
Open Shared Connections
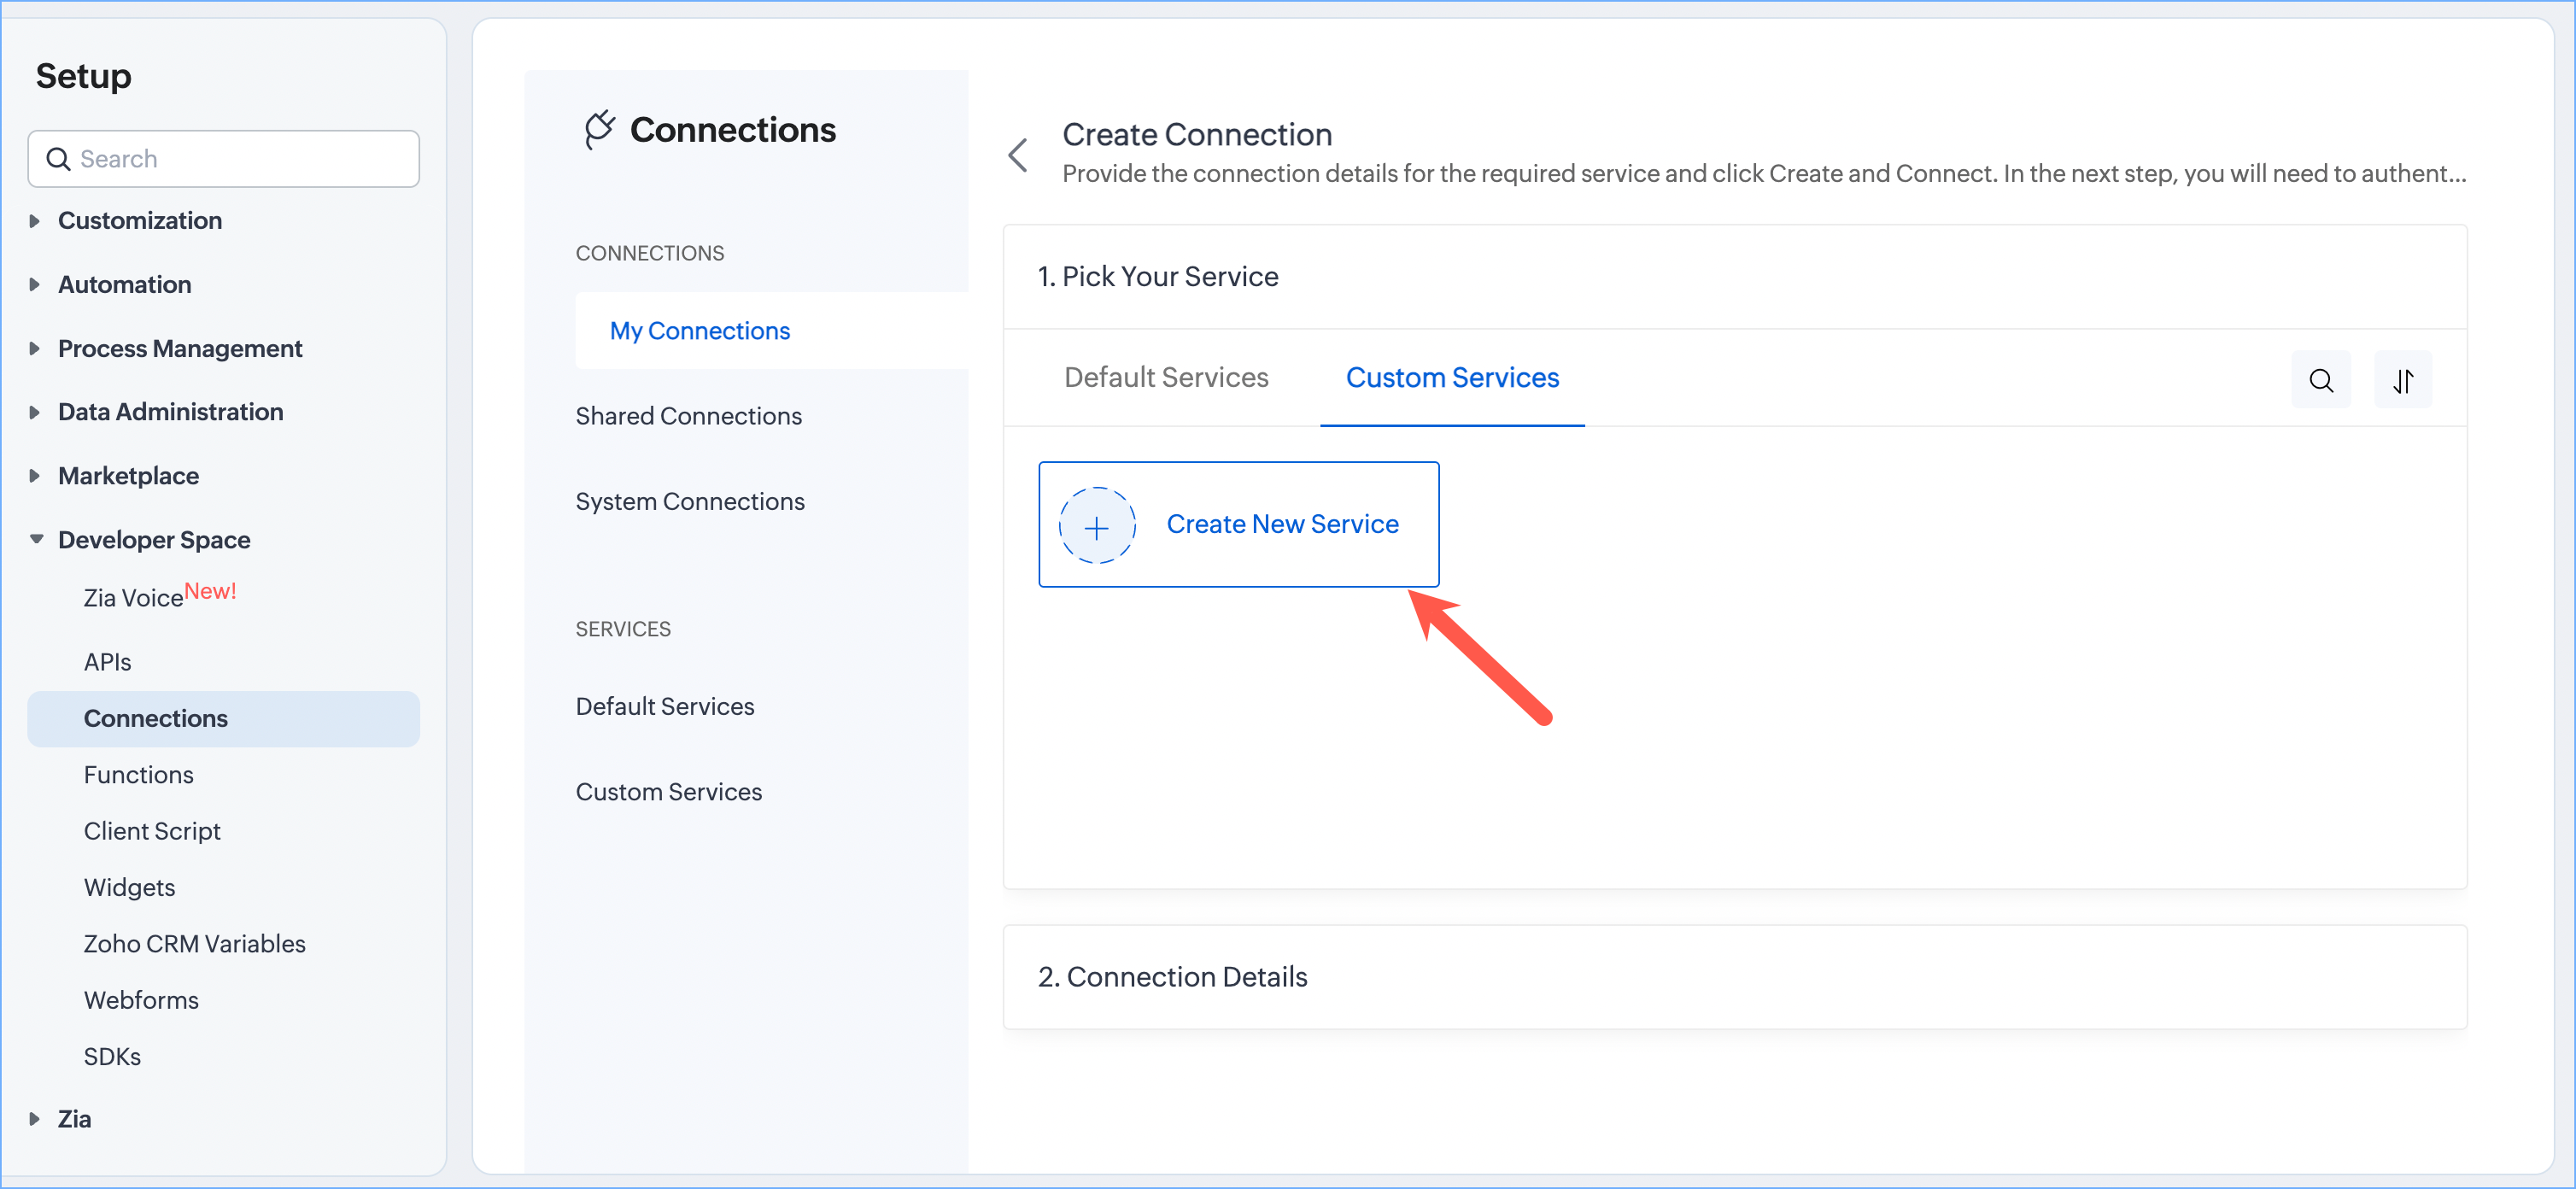click(688, 416)
